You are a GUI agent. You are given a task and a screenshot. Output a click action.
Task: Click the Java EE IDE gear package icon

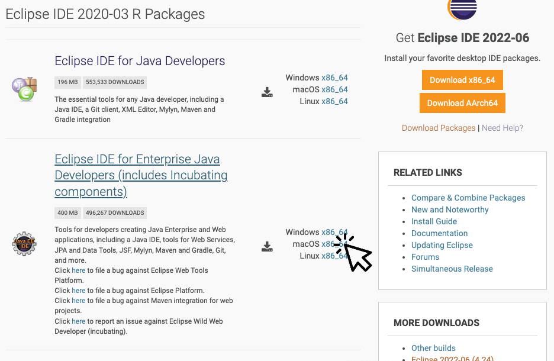tap(24, 244)
